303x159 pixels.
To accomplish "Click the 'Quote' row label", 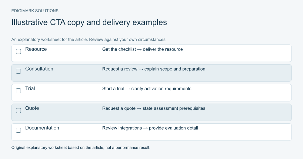I will tap(32, 108).
